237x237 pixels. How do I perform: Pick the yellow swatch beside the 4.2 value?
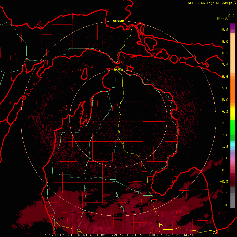click(x=233, y=113)
